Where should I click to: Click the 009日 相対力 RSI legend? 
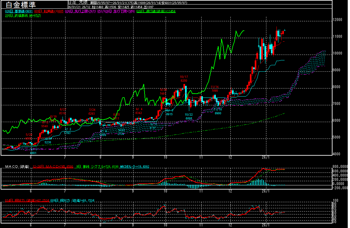[72, 201]
